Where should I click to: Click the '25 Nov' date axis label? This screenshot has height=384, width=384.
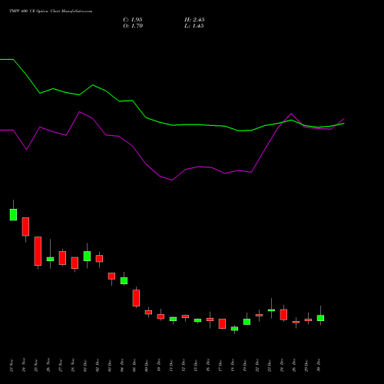pos(36,366)
